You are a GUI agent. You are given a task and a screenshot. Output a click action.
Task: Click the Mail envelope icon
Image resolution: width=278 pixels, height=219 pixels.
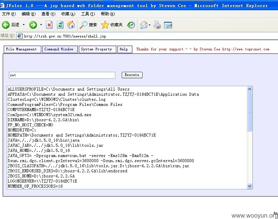click(144, 25)
